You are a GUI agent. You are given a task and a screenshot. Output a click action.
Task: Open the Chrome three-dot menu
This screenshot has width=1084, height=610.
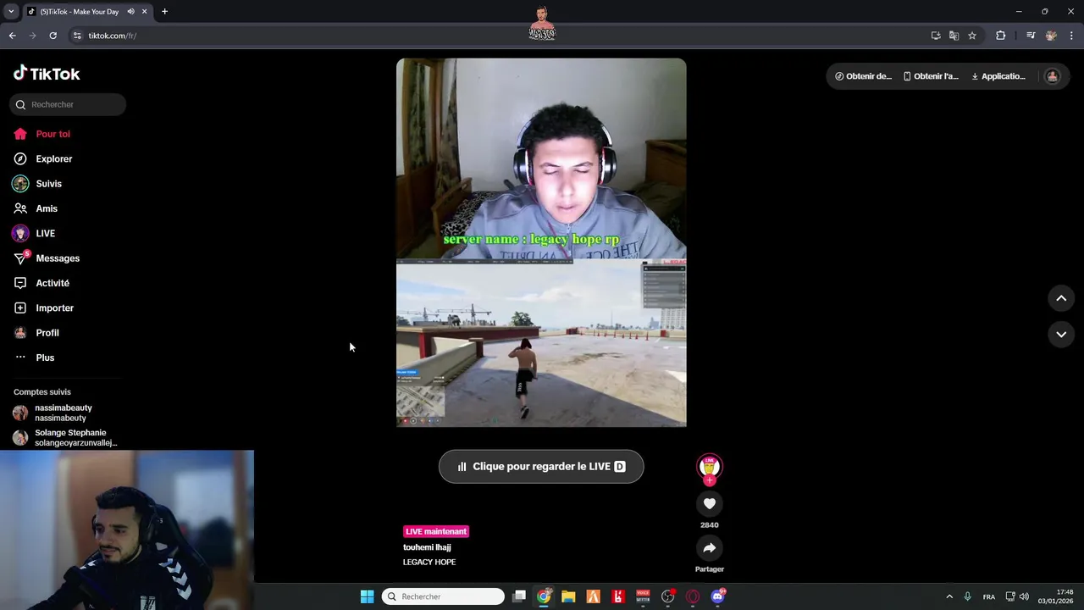tap(1072, 36)
